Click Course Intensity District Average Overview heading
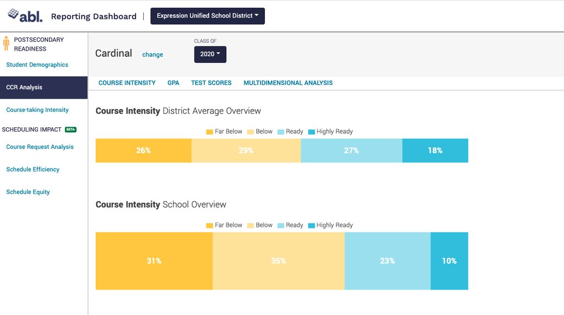Image resolution: width=564 pixels, height=315 pixels. [x=178, y=111]
